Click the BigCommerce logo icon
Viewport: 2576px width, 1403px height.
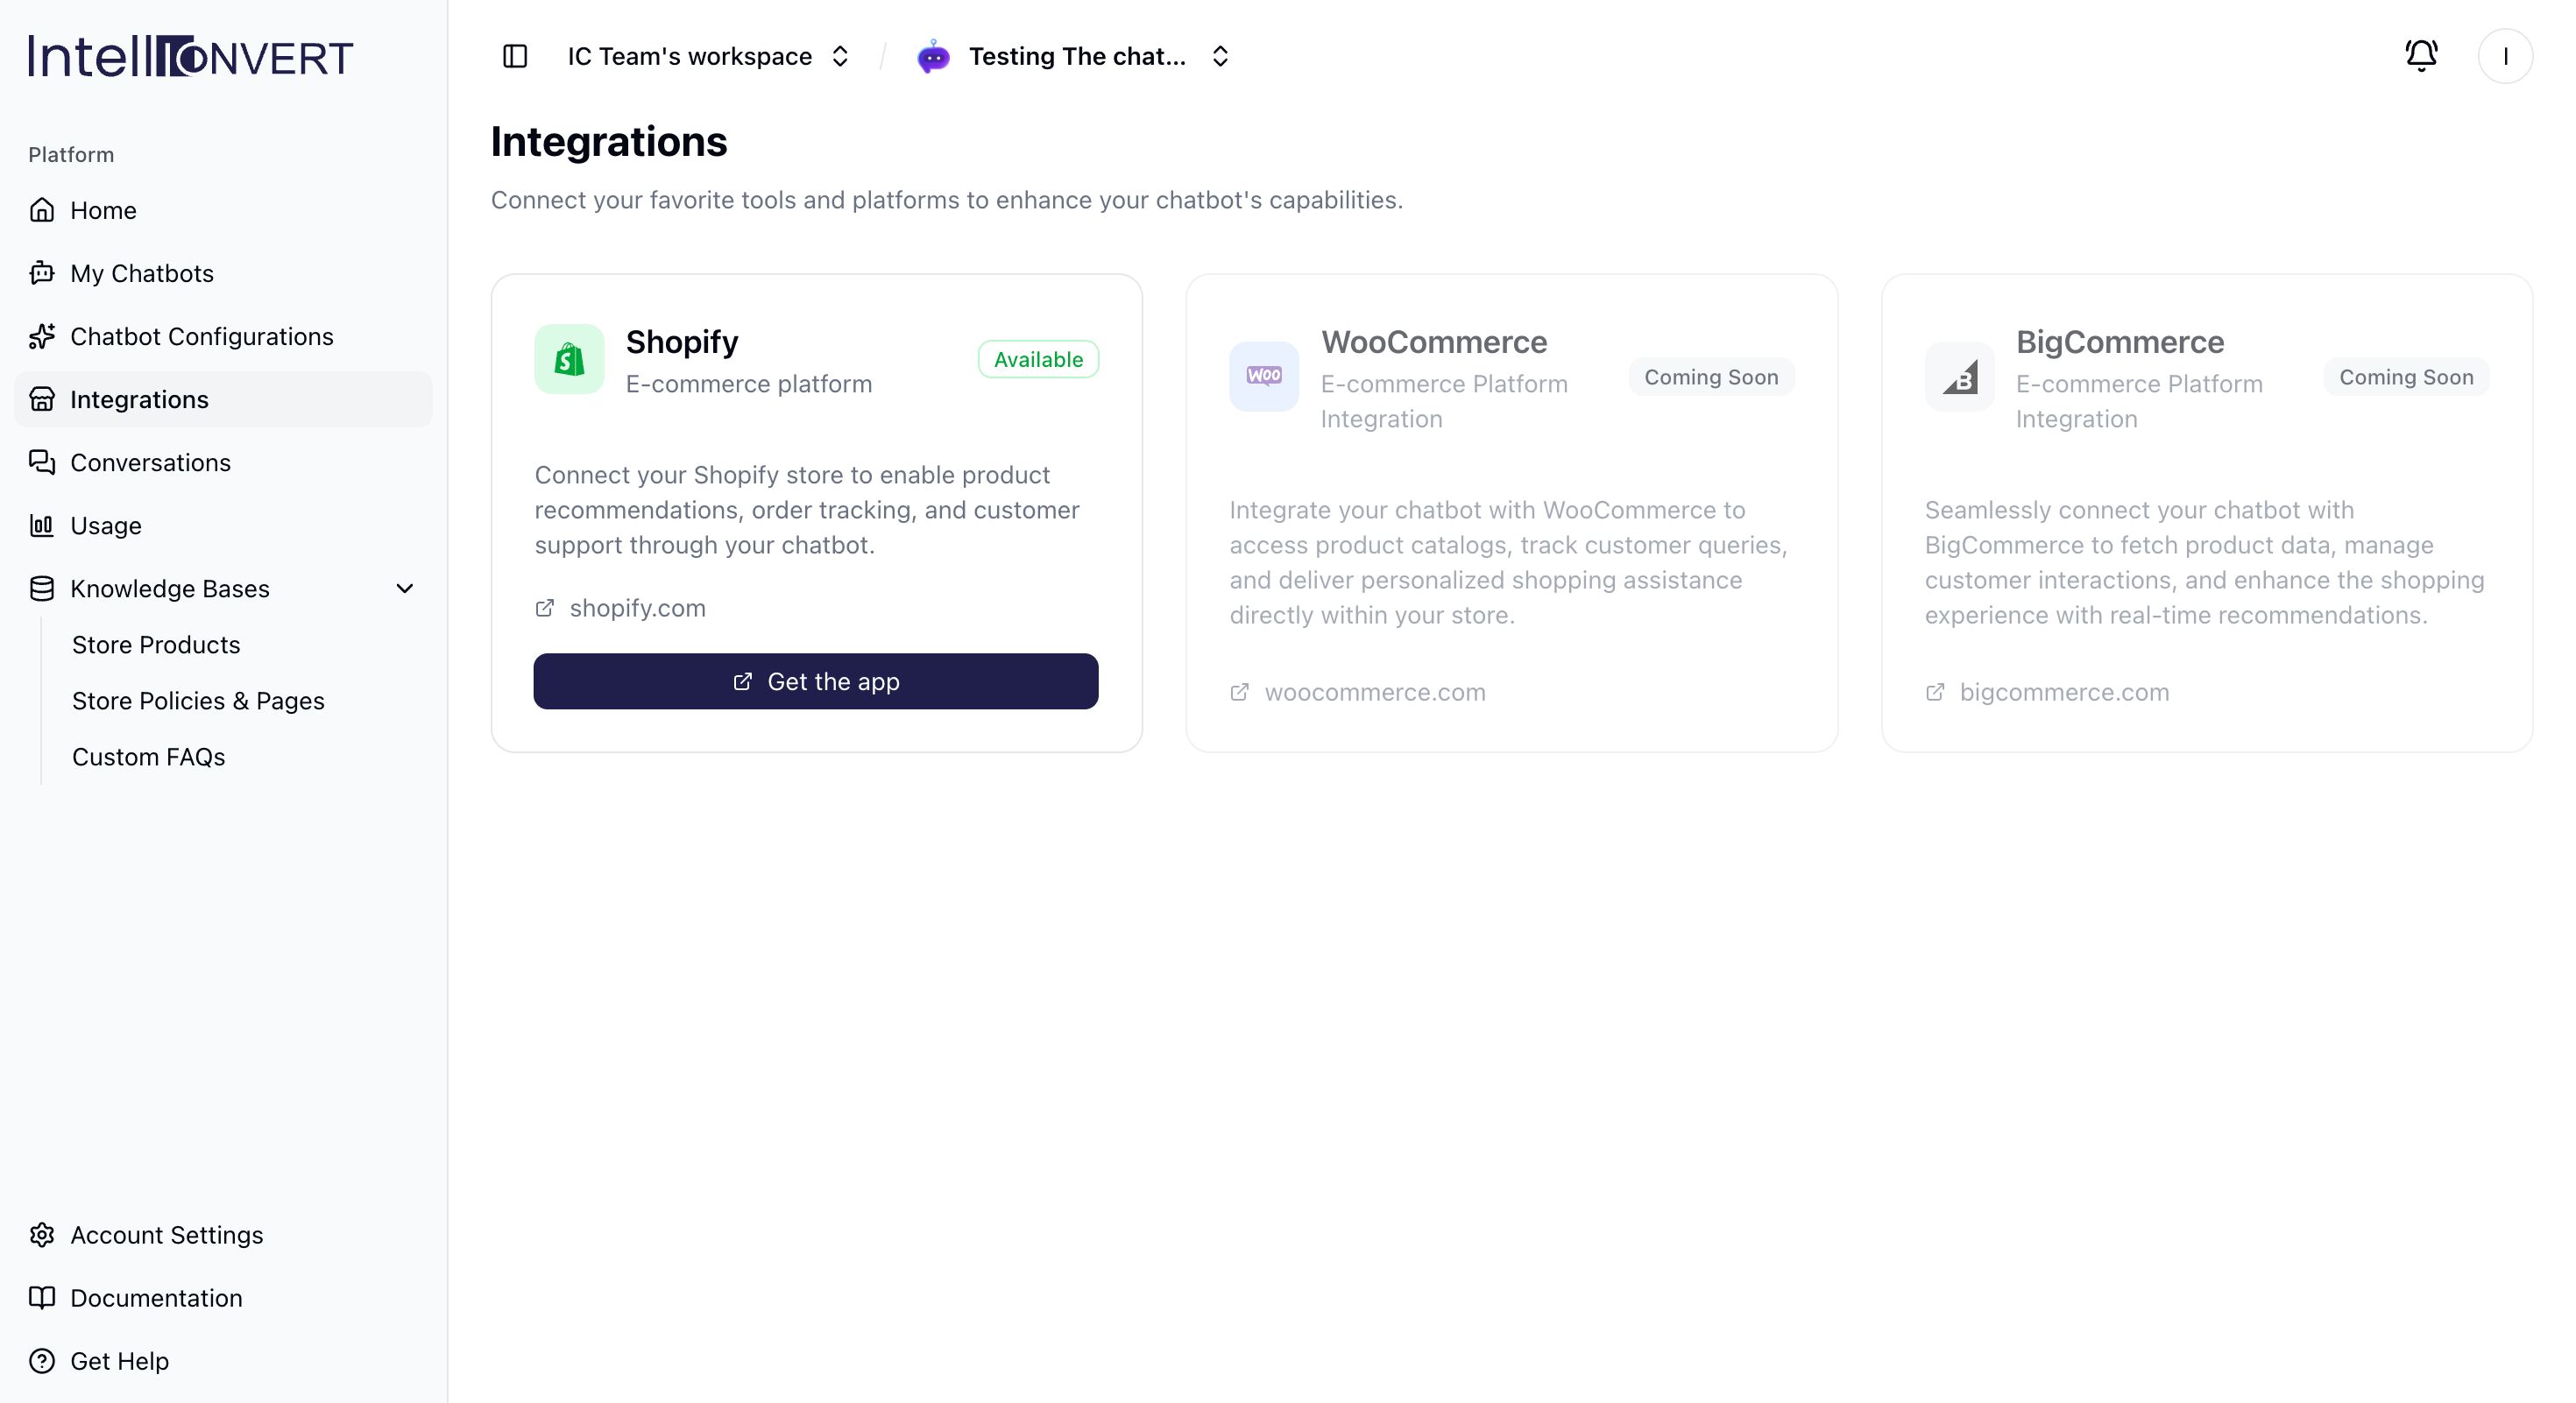(x=1959, y=376)
